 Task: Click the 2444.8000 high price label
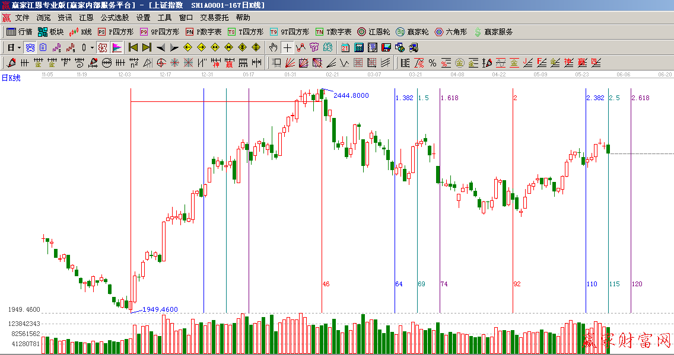pos(351,95)
